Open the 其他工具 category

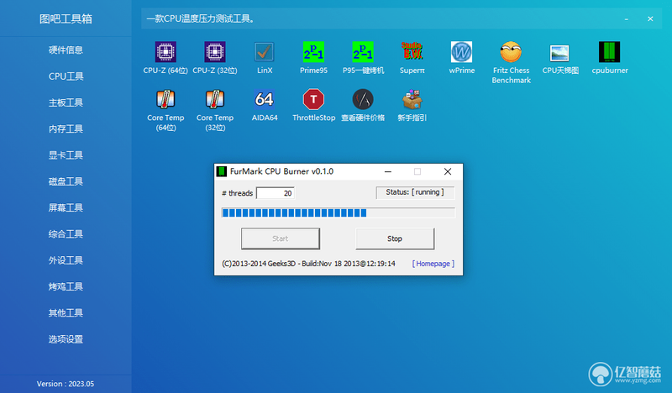pos(66,313)
